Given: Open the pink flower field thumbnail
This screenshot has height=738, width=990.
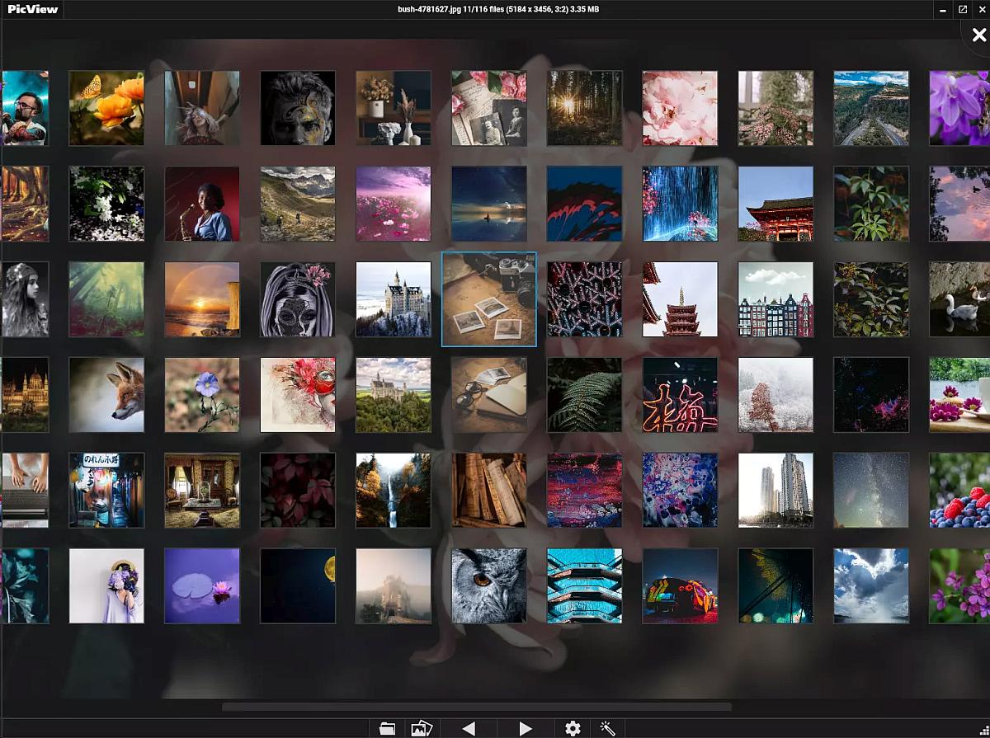Looking at the screenshot, I should click(394, 204).
